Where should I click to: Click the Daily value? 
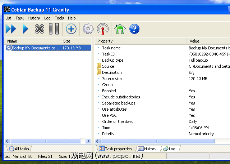click(193, 121)
